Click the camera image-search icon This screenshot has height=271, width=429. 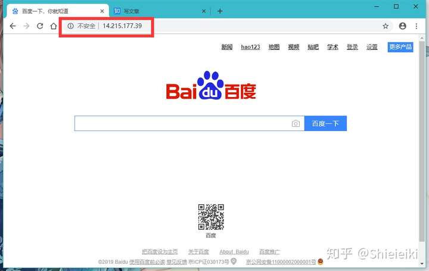(296, 124)
